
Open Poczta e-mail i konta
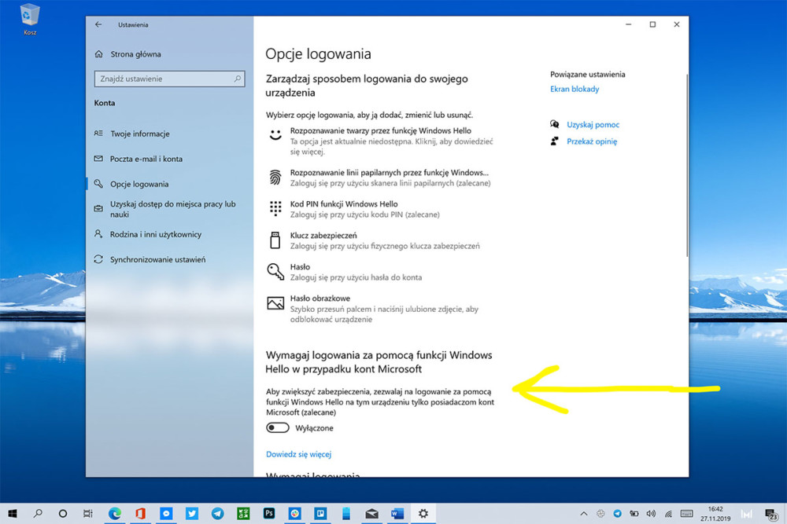click(x=139, y=159)
